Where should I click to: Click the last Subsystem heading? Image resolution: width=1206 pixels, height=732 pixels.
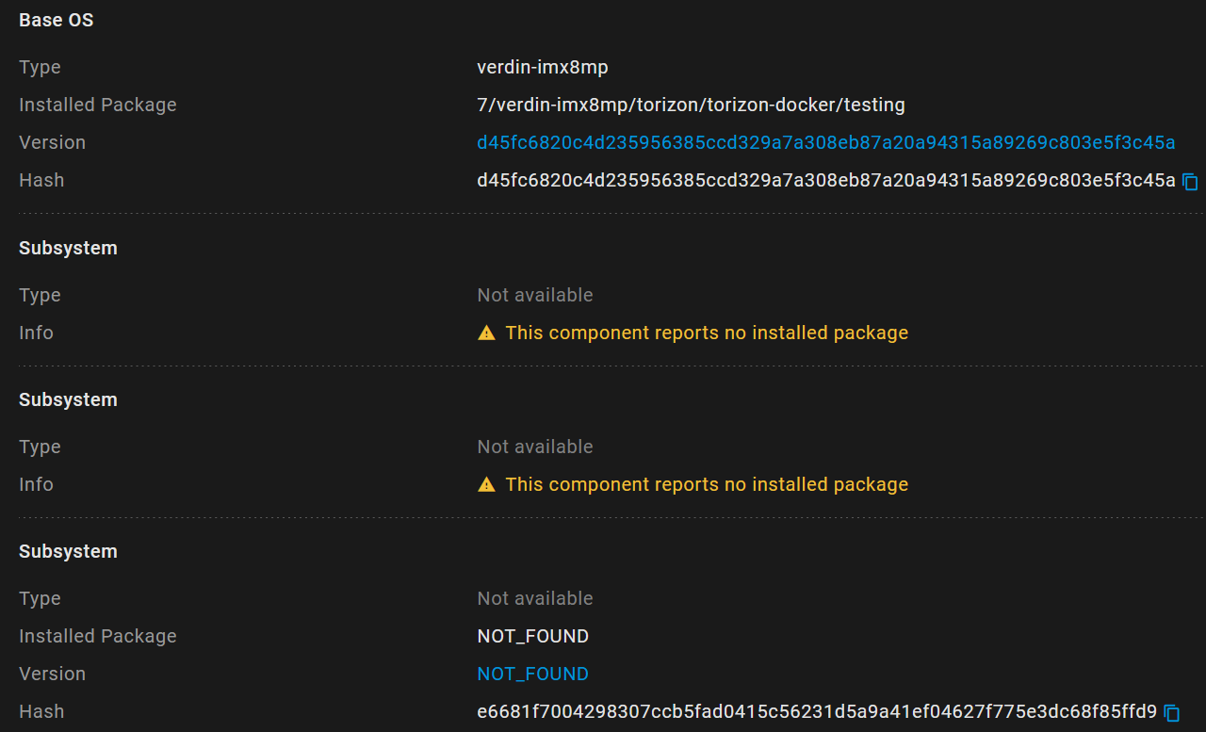click(68, 551)
